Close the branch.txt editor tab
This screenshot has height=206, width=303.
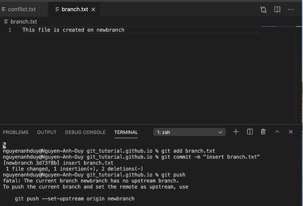pos(93,9)
